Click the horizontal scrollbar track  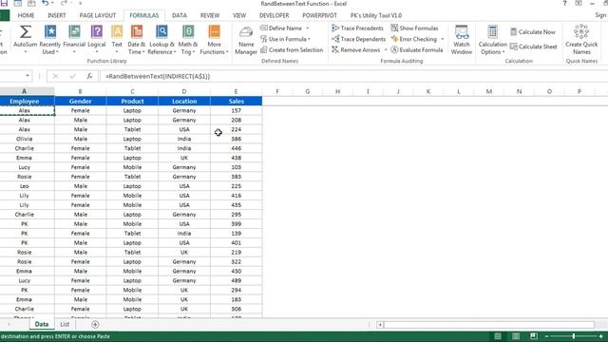(489, 325)
